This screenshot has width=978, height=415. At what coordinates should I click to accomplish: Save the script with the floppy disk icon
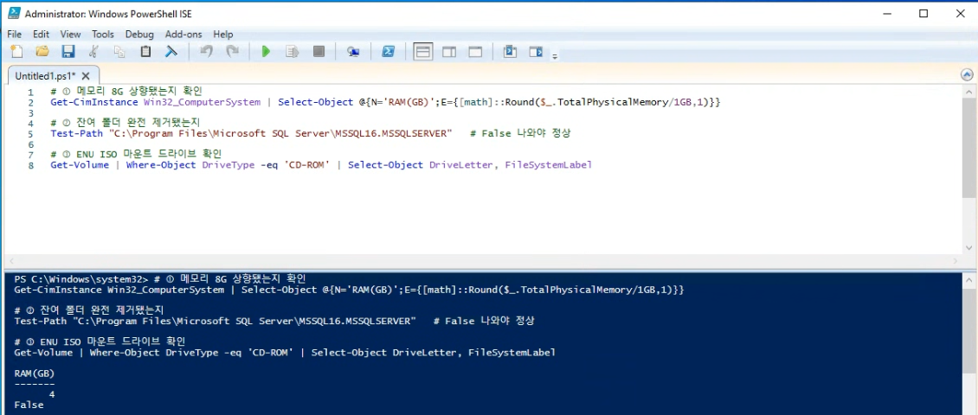point(68,52)
